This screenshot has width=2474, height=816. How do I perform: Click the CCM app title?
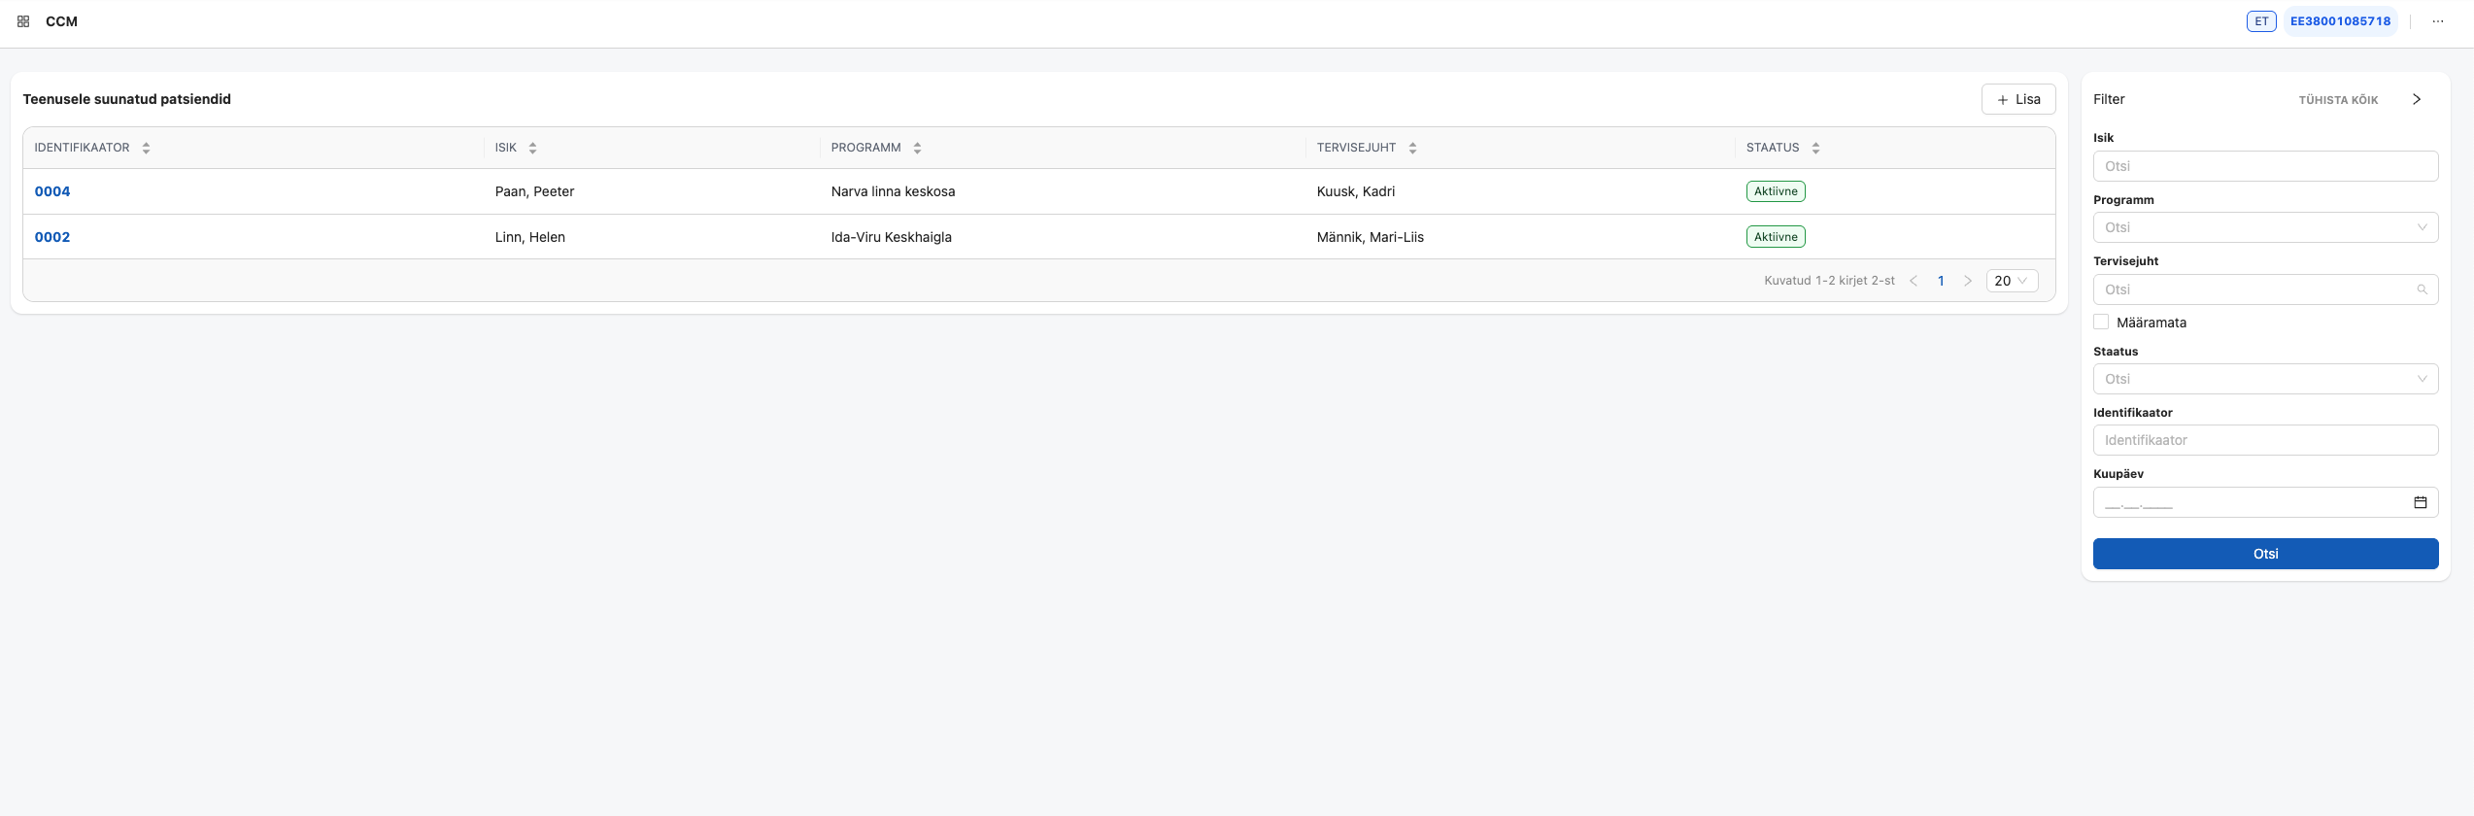(61, 21)
